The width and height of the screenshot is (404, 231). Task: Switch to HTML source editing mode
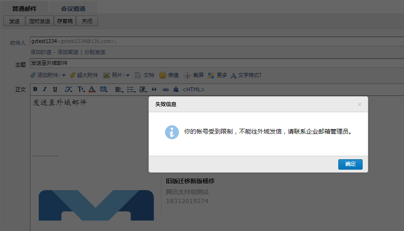(x=193, y=90)
